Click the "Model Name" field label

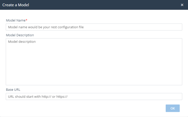pos(16,20)
